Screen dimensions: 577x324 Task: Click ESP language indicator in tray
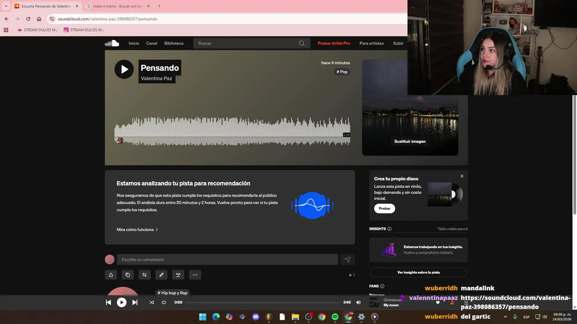point(527,317)
